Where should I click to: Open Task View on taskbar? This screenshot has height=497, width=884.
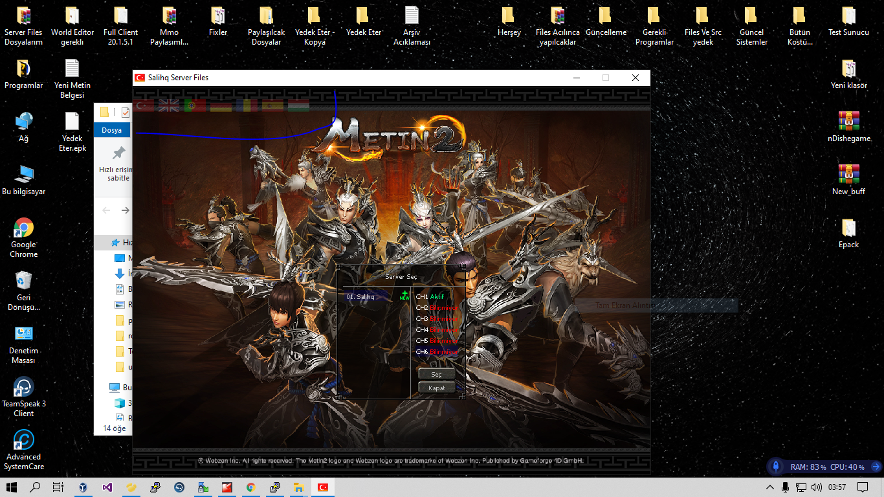[58, 487]
